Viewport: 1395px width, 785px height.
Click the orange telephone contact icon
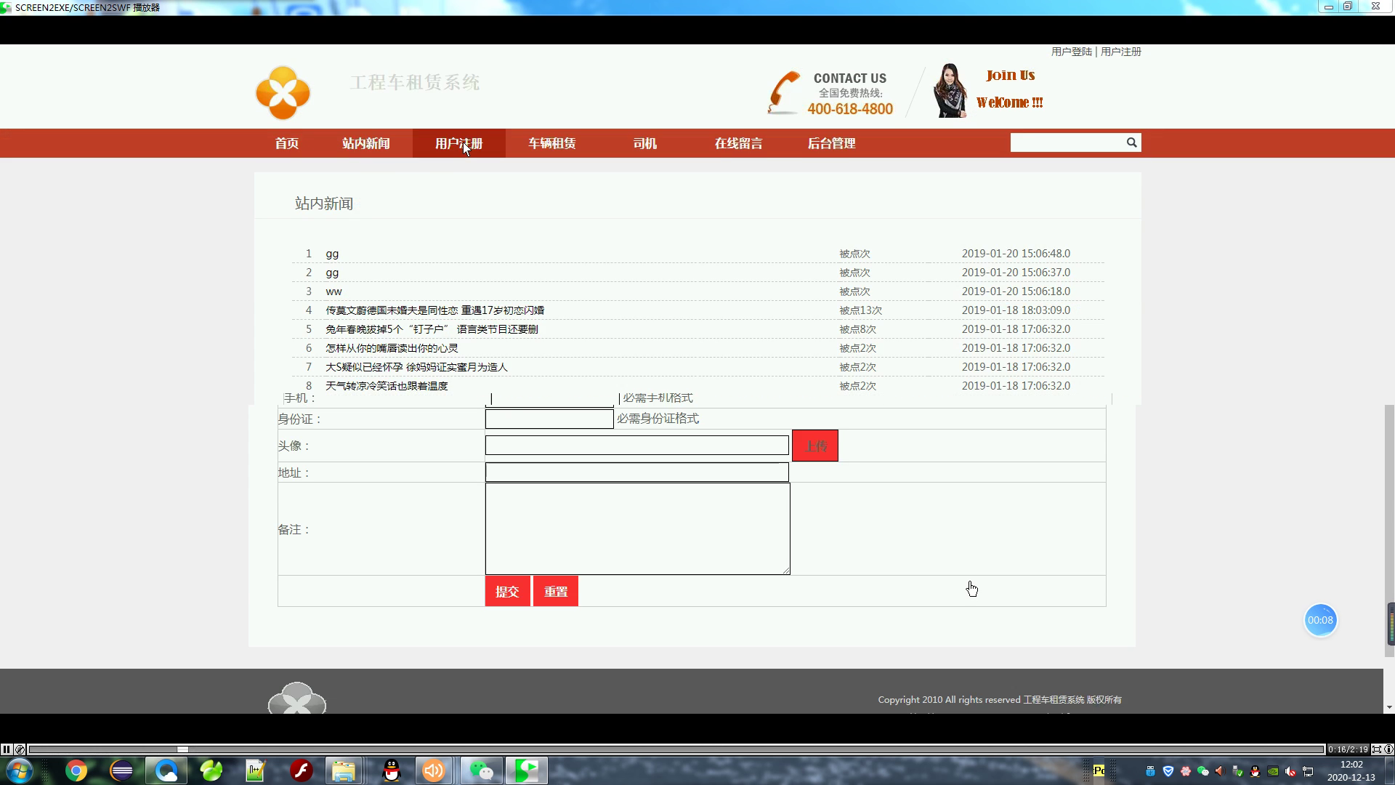click(x=784, y=93)
